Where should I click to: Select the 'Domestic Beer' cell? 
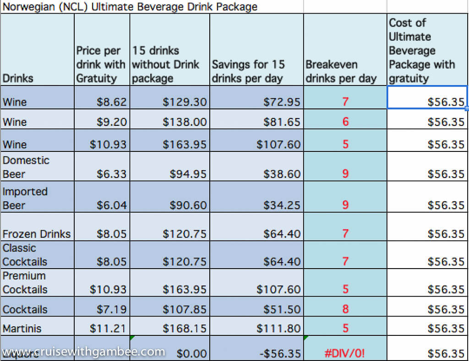click(38, 166)
